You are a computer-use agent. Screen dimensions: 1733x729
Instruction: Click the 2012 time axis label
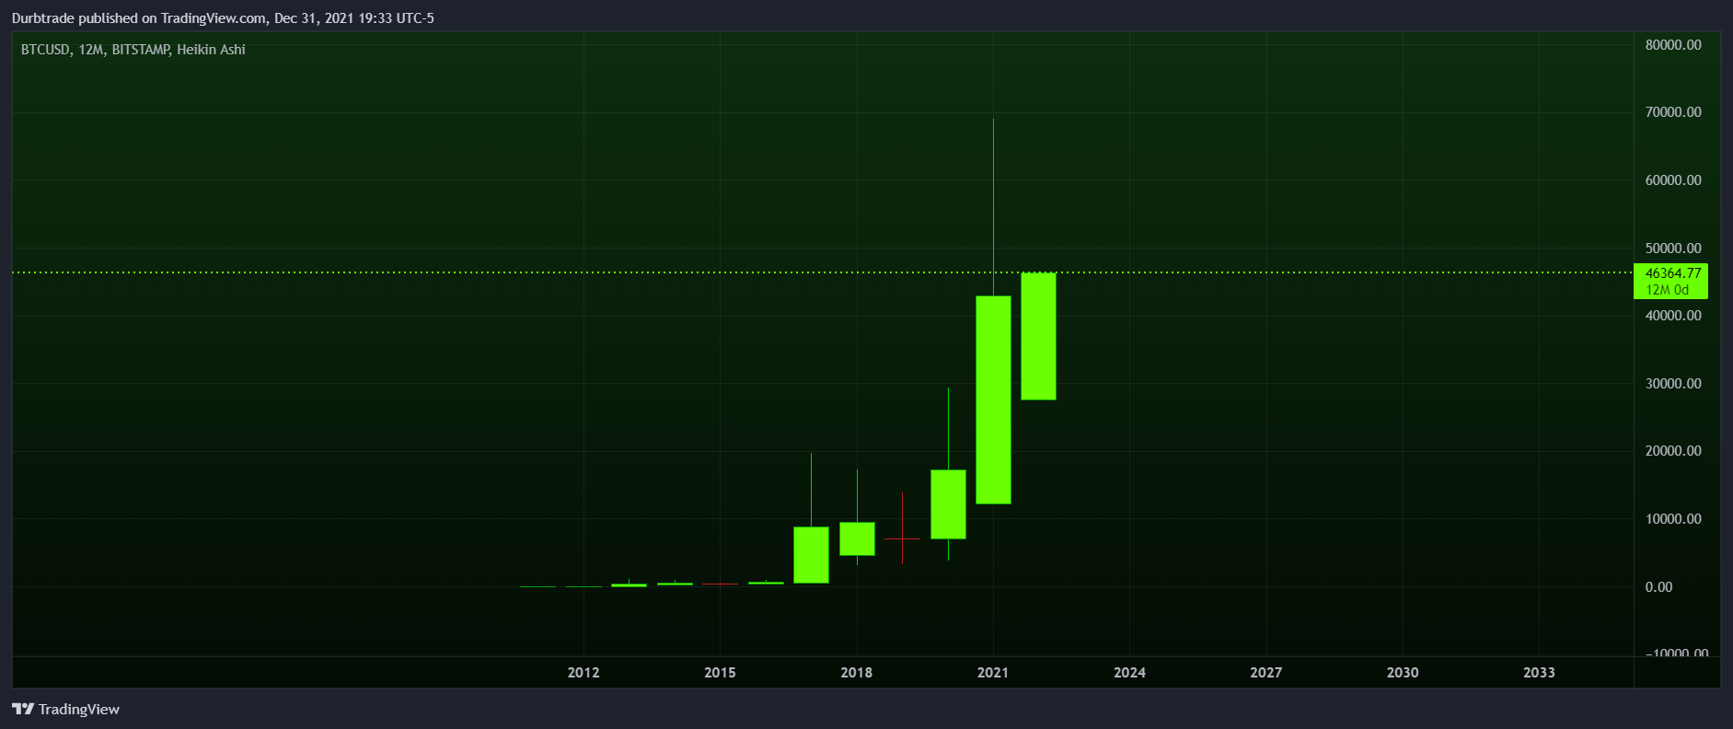coord(583,673)
